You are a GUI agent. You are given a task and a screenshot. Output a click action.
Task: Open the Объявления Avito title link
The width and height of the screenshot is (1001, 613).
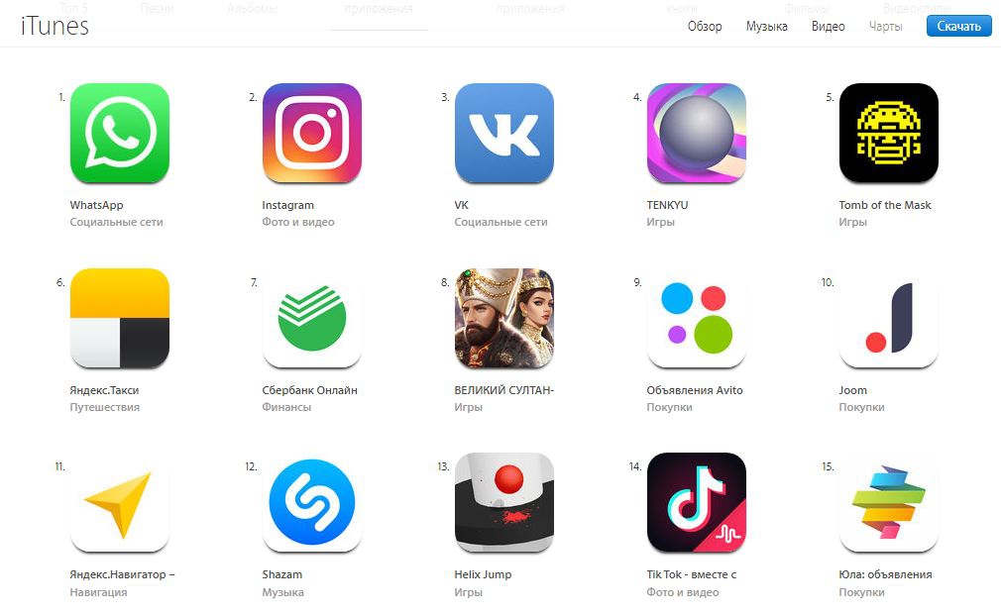(695, 390)
